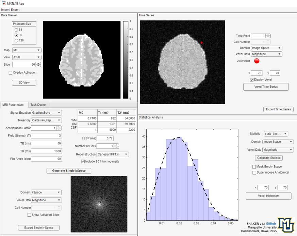The image size is (297, 236).
Task: Uncheck the Display Voxel checkbox
Action: coord(251,80)
